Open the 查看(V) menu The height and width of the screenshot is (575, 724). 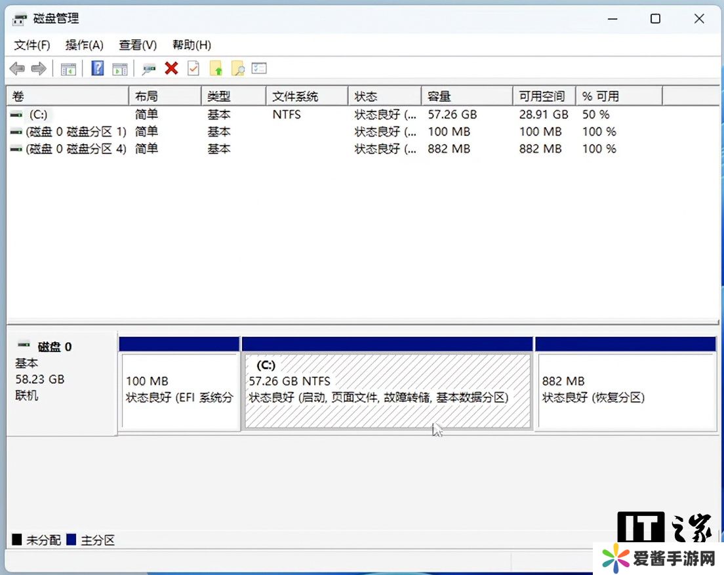click(x=138, y=45)
